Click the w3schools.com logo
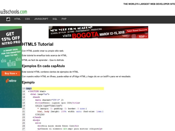The height and width of the screenshot is (131, 175). (x=14, y=12)
